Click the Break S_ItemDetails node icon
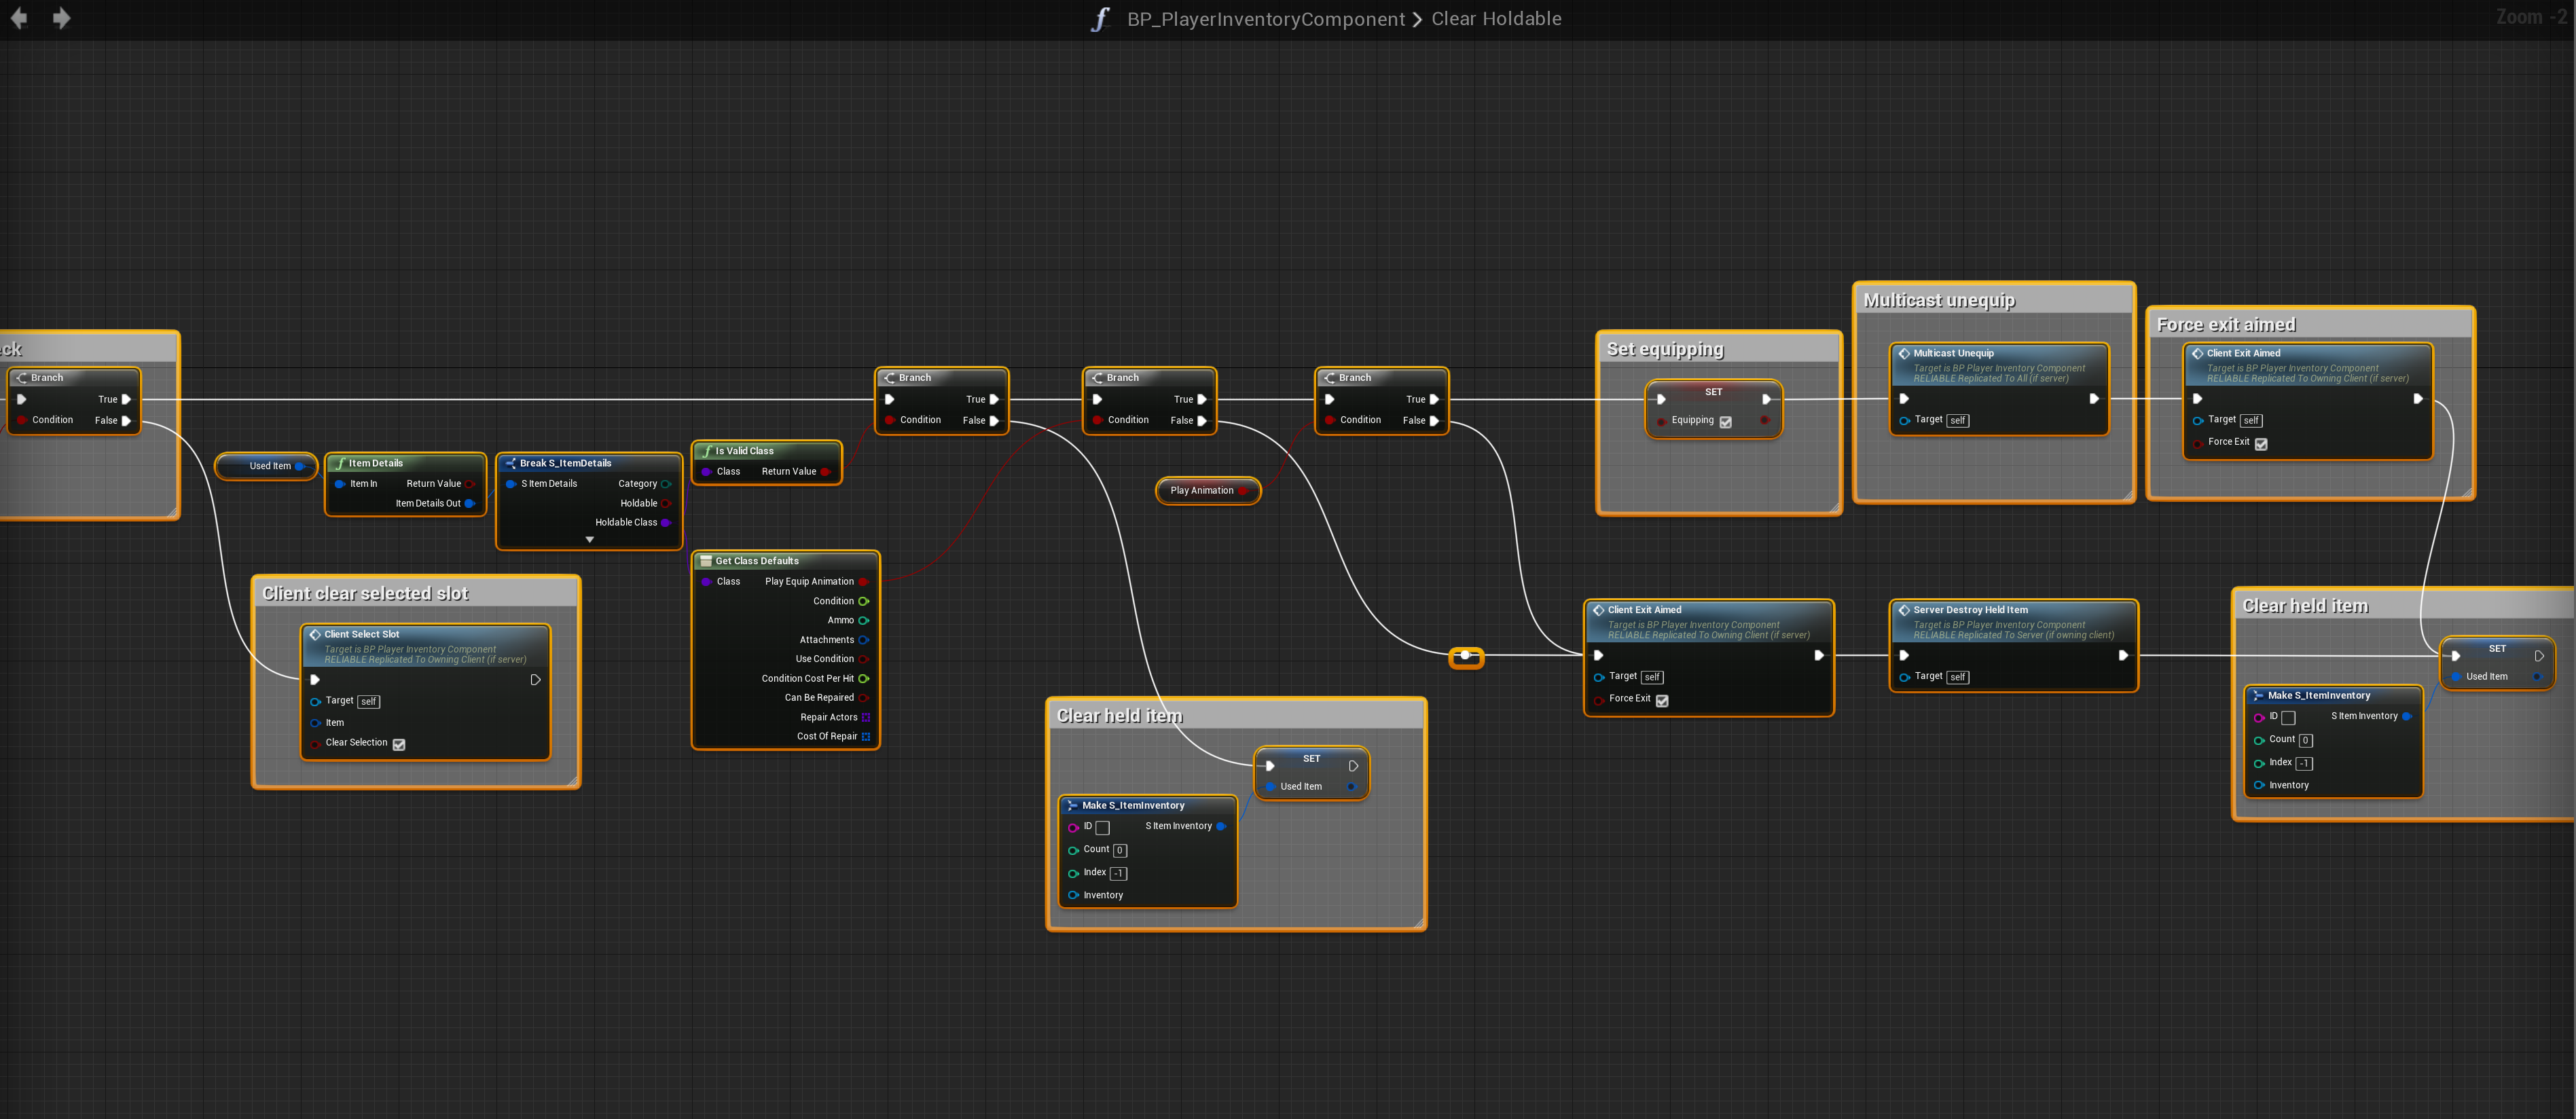The width and height of the screenshot is (2576, 1119). pyautogui.click(x=510, y=463)
